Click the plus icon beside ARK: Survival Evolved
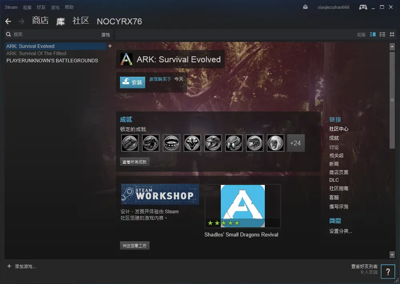Screen dimensions: 400x284 pyautogui.click(x=110, y=46)
